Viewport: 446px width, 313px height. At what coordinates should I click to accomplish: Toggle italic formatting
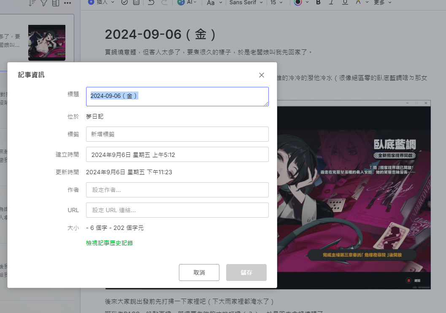[331, 2]
